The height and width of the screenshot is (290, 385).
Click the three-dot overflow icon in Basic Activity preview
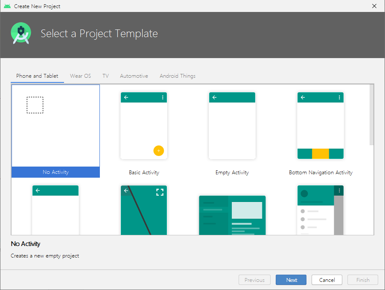(x=163, y=97)
